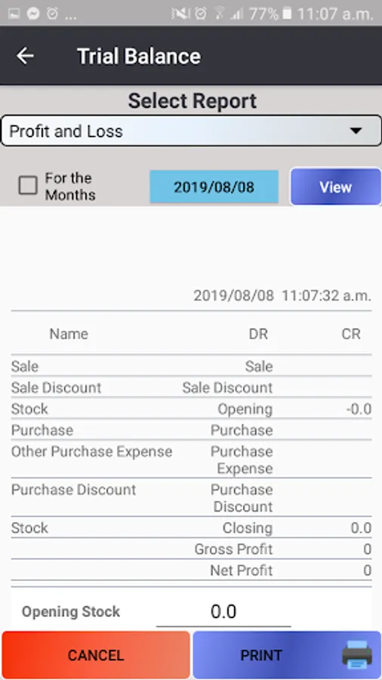The image size is (382, 680).
Task: Click the report timestamp 11:07:32 a.m.
Action: coord(327,295)
